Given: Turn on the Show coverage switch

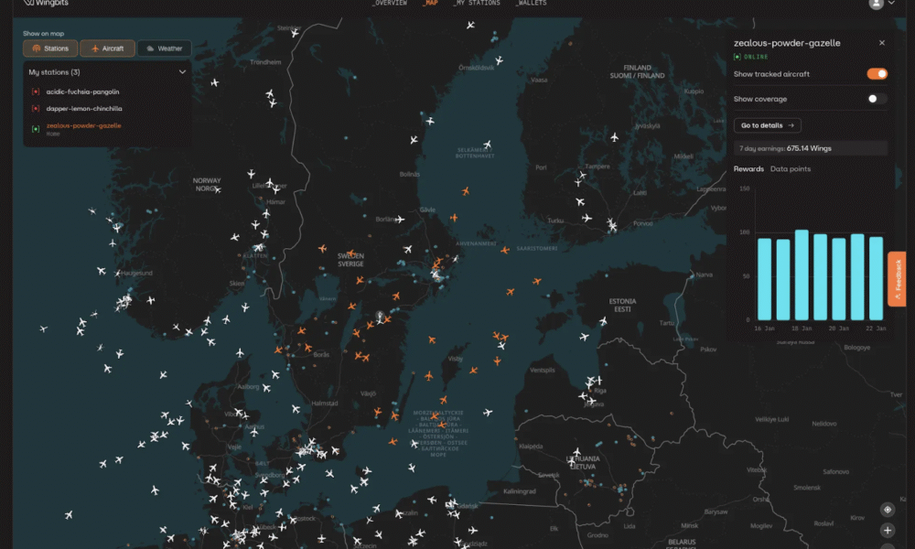Looking at the screenshot, I should [x=877, y=99].
